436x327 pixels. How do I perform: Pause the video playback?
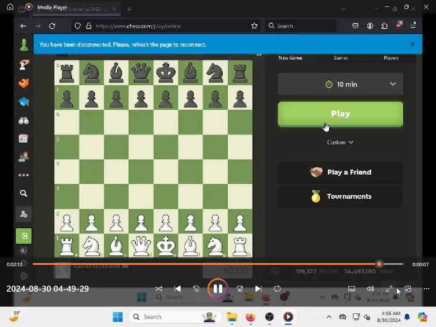[x=218, y=289]
